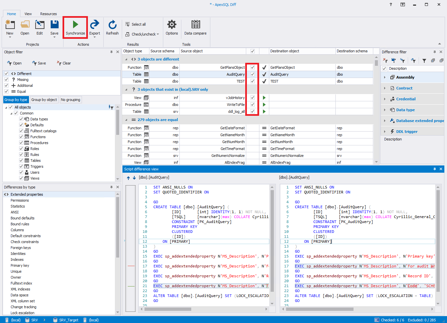Click sync direction arrow for vJobHistory
447x323 pixels.
click(264, 98)
